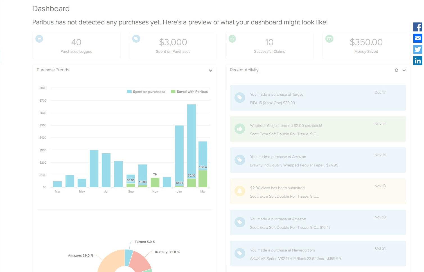Open the $3,000 Spent on Purchases card
Image resolution: width=424 pixels, height=272 pixels.
[173, 45]
